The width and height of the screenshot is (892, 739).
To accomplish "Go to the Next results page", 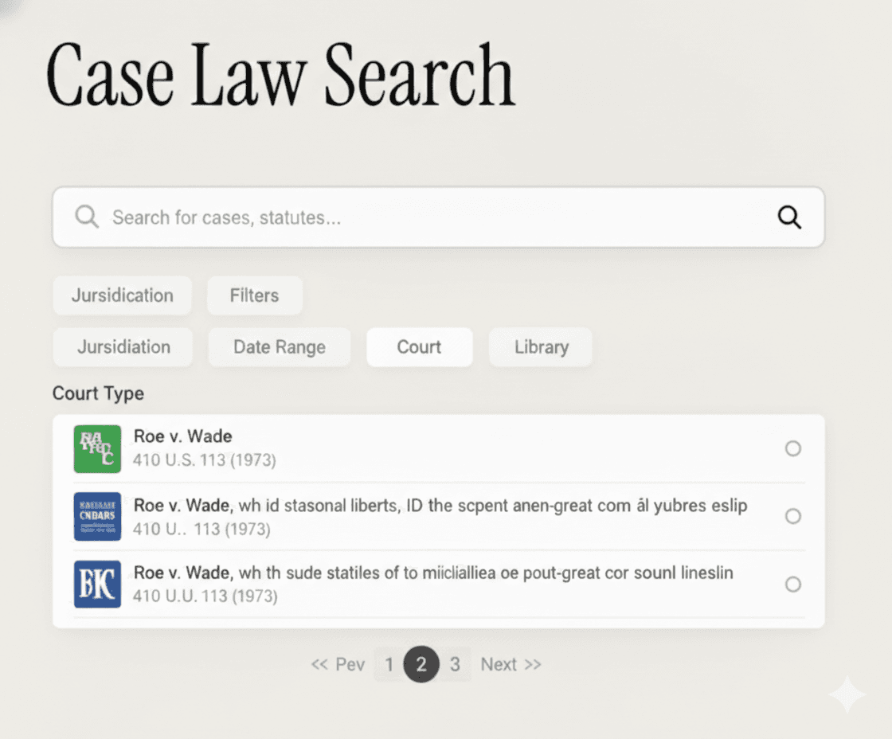I will click(511, 664).
